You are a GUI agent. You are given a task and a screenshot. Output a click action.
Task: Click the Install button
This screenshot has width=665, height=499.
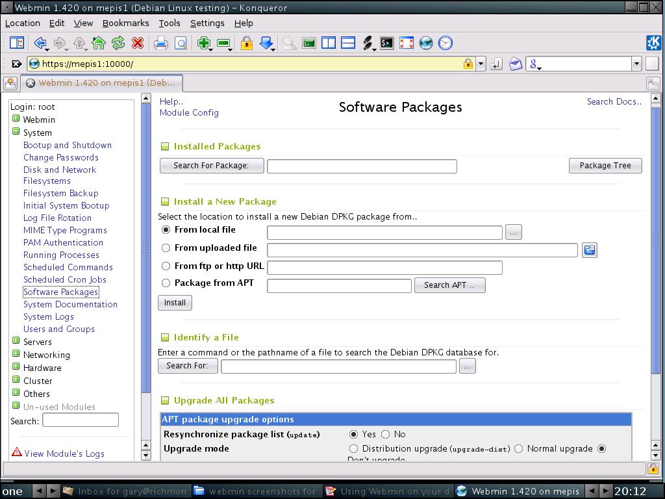[175, 303]
